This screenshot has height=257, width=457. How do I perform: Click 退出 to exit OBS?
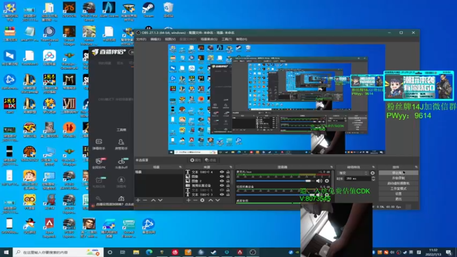(398, 199)
